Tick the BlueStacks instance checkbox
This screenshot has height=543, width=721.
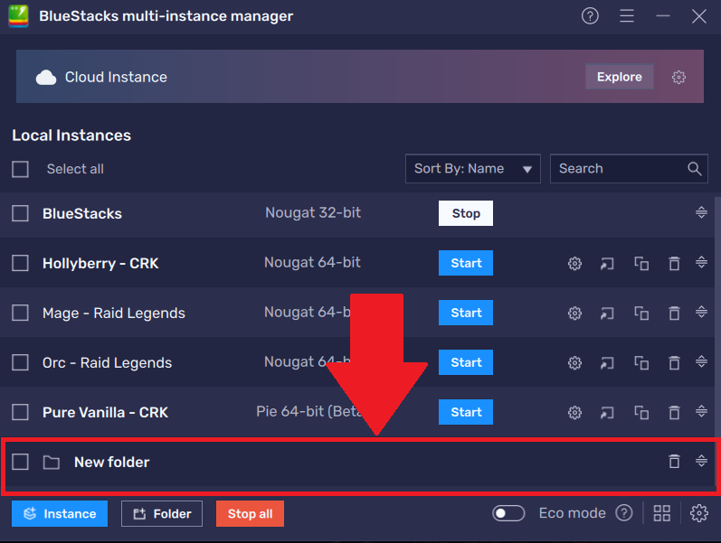[20, 213]
